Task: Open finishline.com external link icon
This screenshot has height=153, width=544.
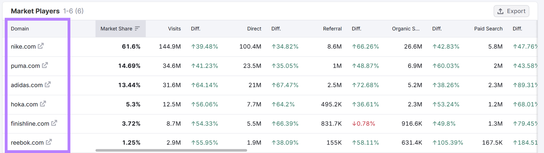Action: pyautogui.click(x=54, y=123)
